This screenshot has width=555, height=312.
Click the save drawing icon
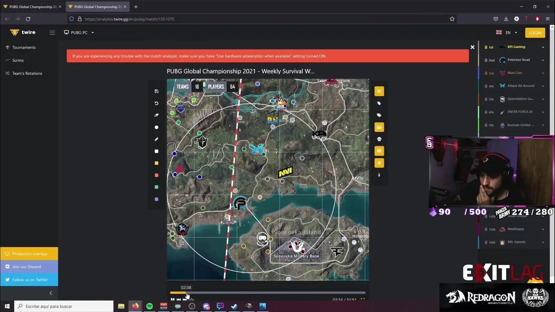[x=157, y=91]
